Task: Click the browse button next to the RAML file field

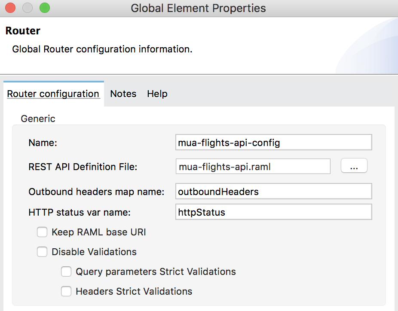Action: point(354,166)
